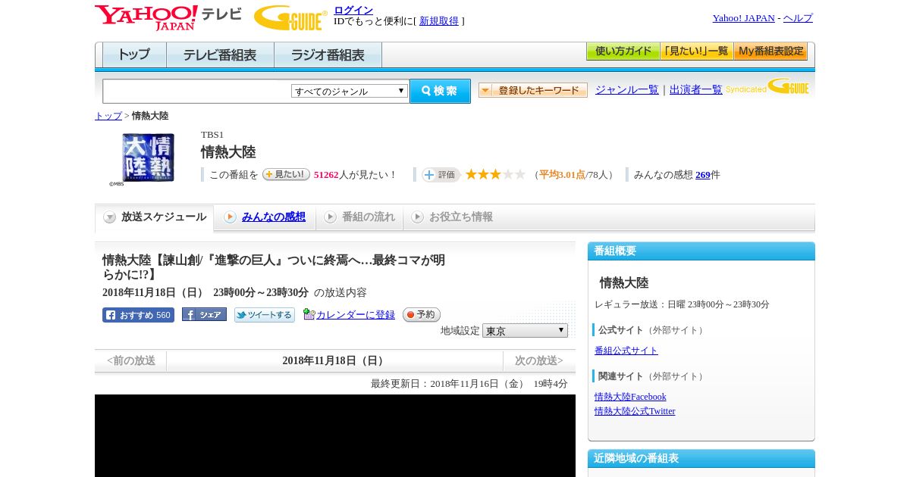Share via Facebook シェア button

coord(204,314)
